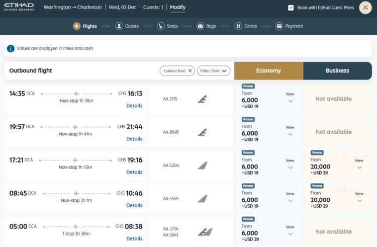Expand economy View for the 14:35 flight
377x247 pixels.
290,98
